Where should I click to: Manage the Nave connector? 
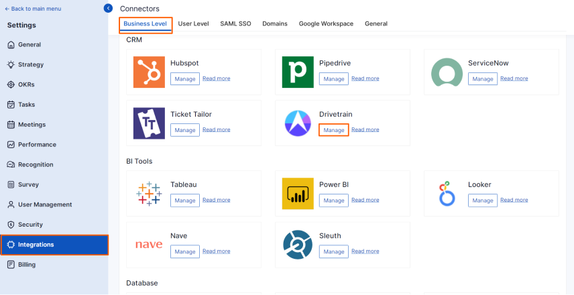[x=185, y=251]
